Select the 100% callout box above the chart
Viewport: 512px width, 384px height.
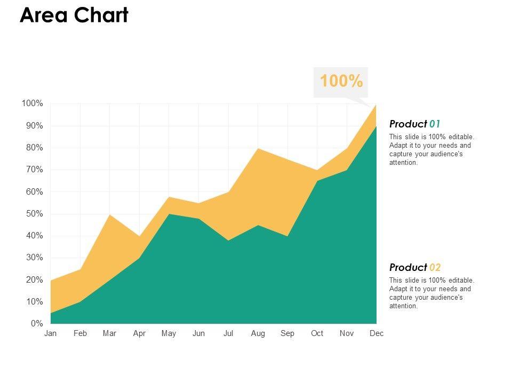[341, 82]
